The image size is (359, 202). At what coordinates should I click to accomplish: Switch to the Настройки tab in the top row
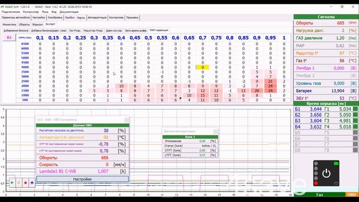(x=39, y=17)
